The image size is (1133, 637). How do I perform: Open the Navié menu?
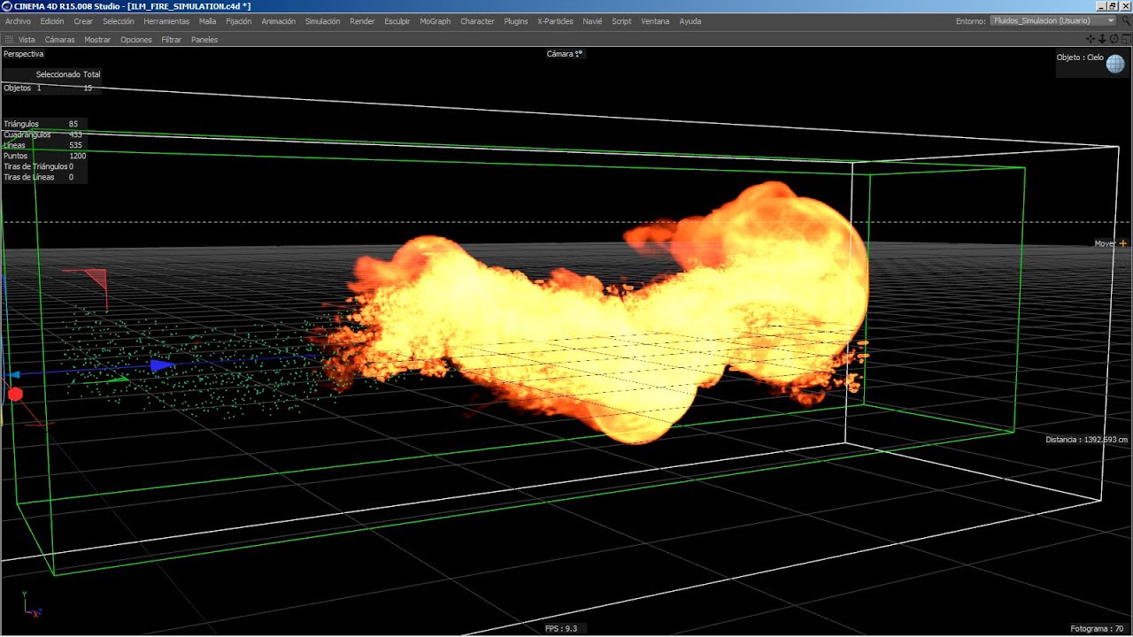tap(592, 21)
